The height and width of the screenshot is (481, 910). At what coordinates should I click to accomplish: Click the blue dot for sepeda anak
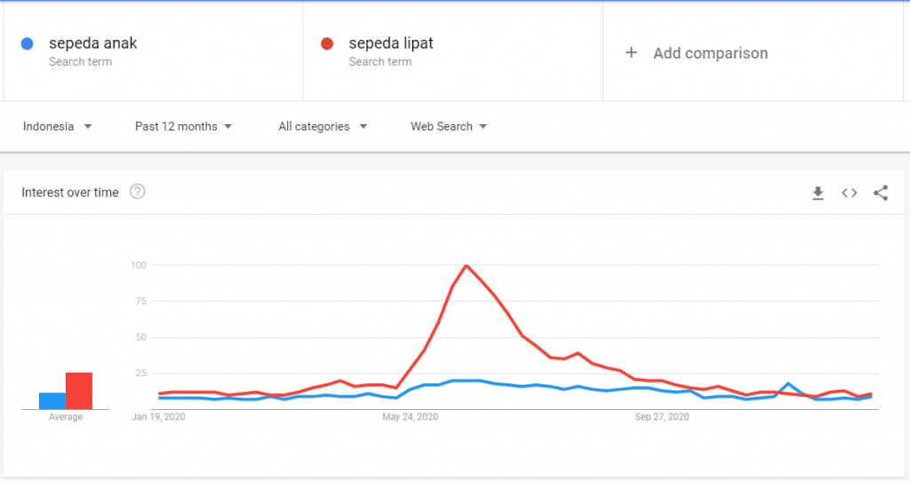(x=28, y=43)
